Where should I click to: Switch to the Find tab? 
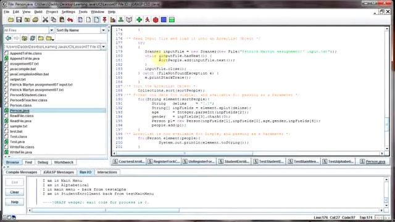click(28, 162)
